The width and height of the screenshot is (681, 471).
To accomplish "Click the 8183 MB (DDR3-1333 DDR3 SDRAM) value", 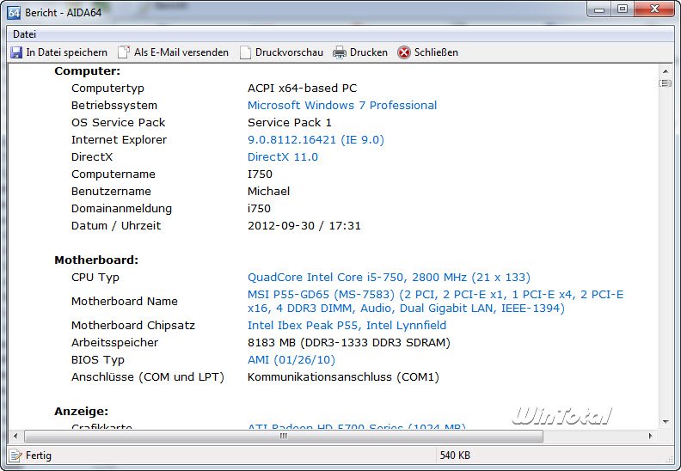I will 349,343.
